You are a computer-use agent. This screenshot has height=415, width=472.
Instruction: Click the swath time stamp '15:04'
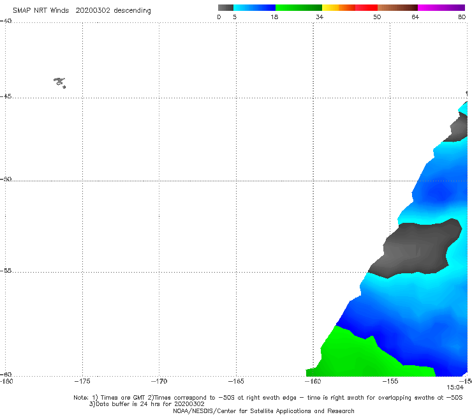pos(455,388)
